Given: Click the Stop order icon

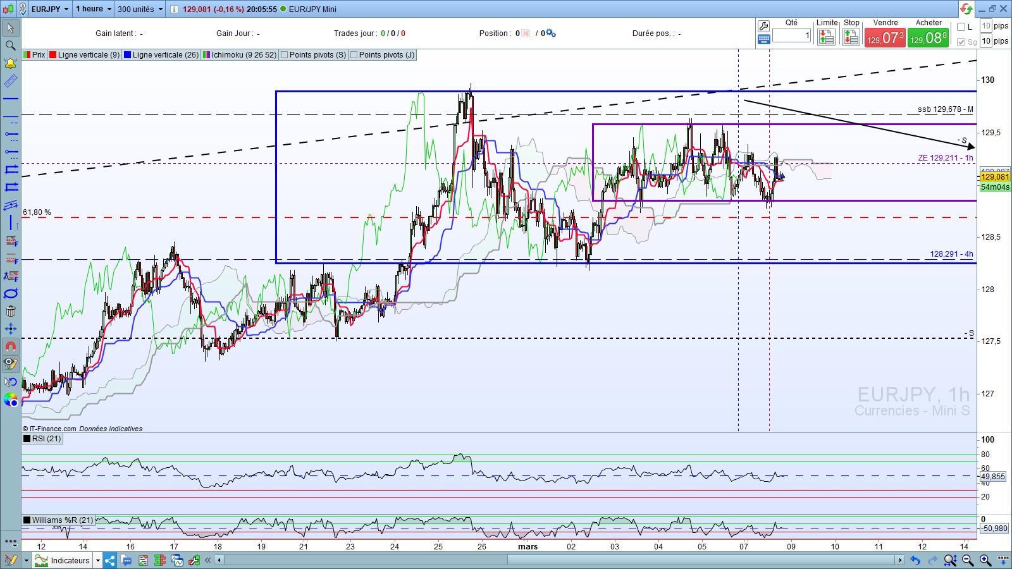Looking at the screenshot, I should coord(851,38).
